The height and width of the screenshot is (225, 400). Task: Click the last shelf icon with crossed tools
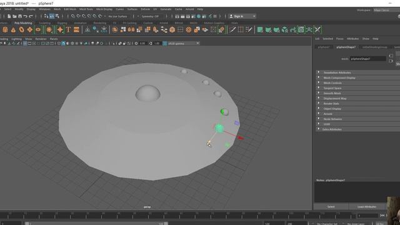click(x=317, y=29)
